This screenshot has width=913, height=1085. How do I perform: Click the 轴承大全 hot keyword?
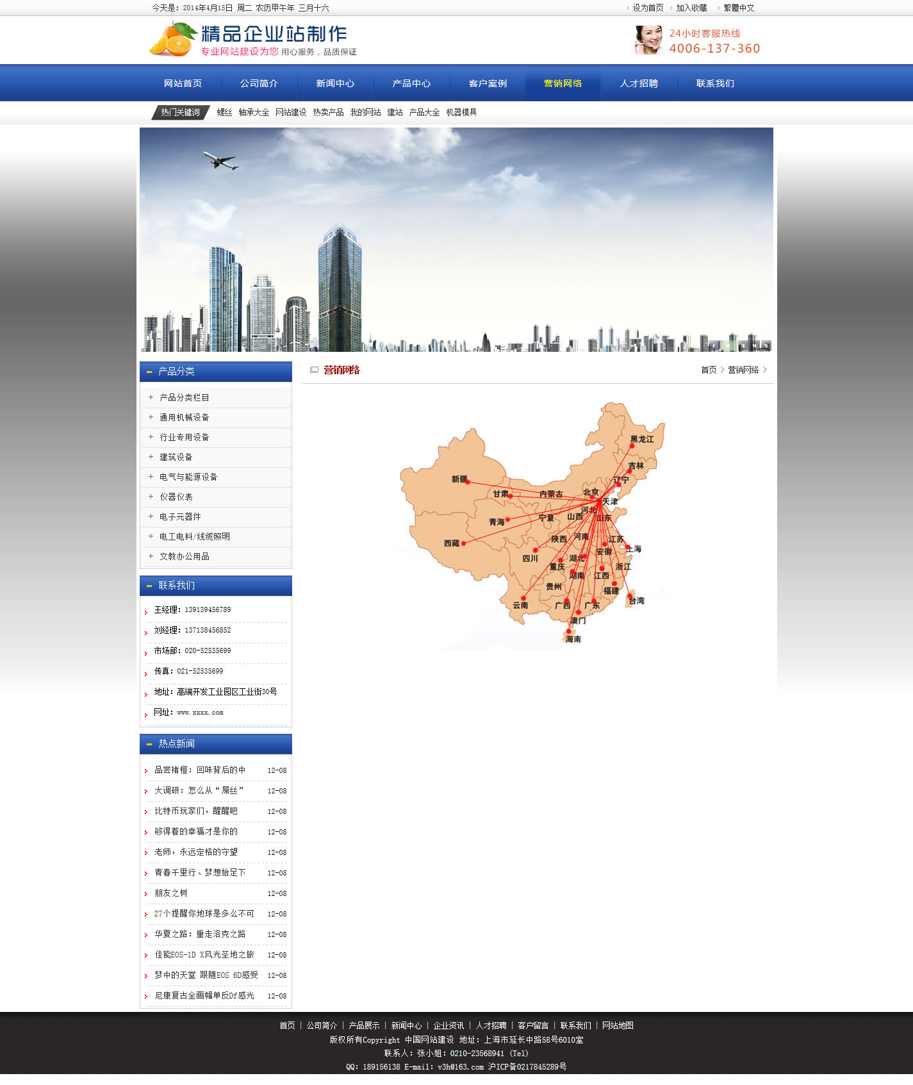point(254,112)
